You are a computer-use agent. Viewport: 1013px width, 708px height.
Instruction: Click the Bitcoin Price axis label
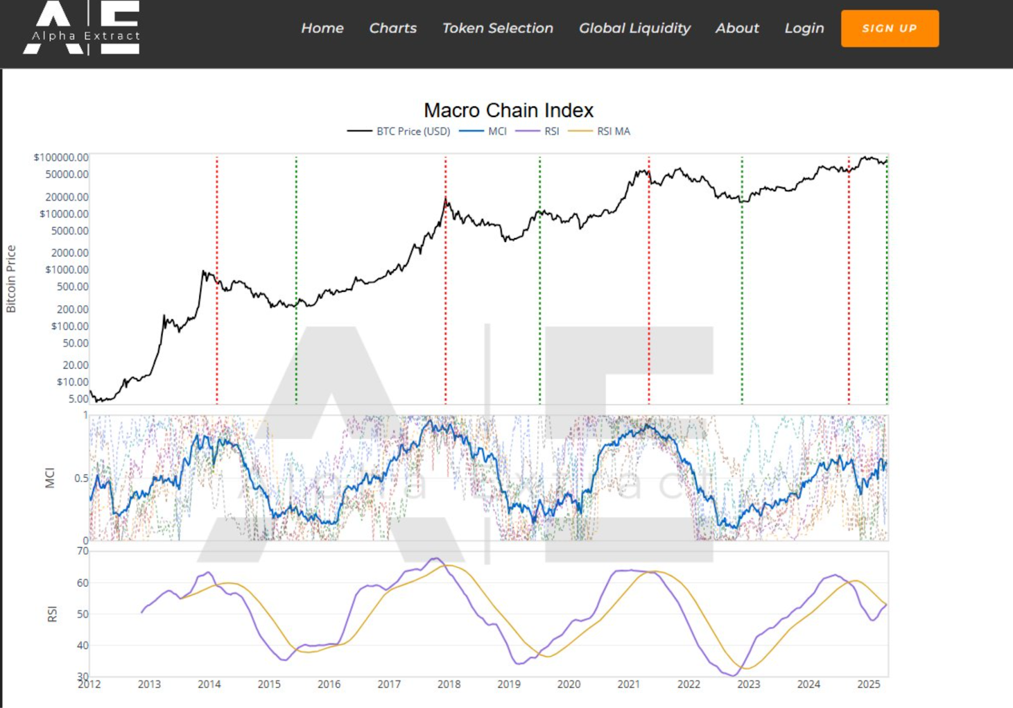(11, 279)
